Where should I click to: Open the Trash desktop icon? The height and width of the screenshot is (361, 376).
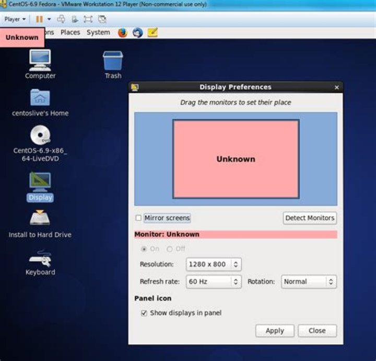113,65
